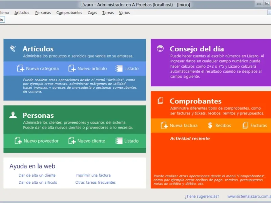Screen dimensions: 271x203
Task: Open Facturas in the Comprobantes panel
Action: (x=258, y=126)
